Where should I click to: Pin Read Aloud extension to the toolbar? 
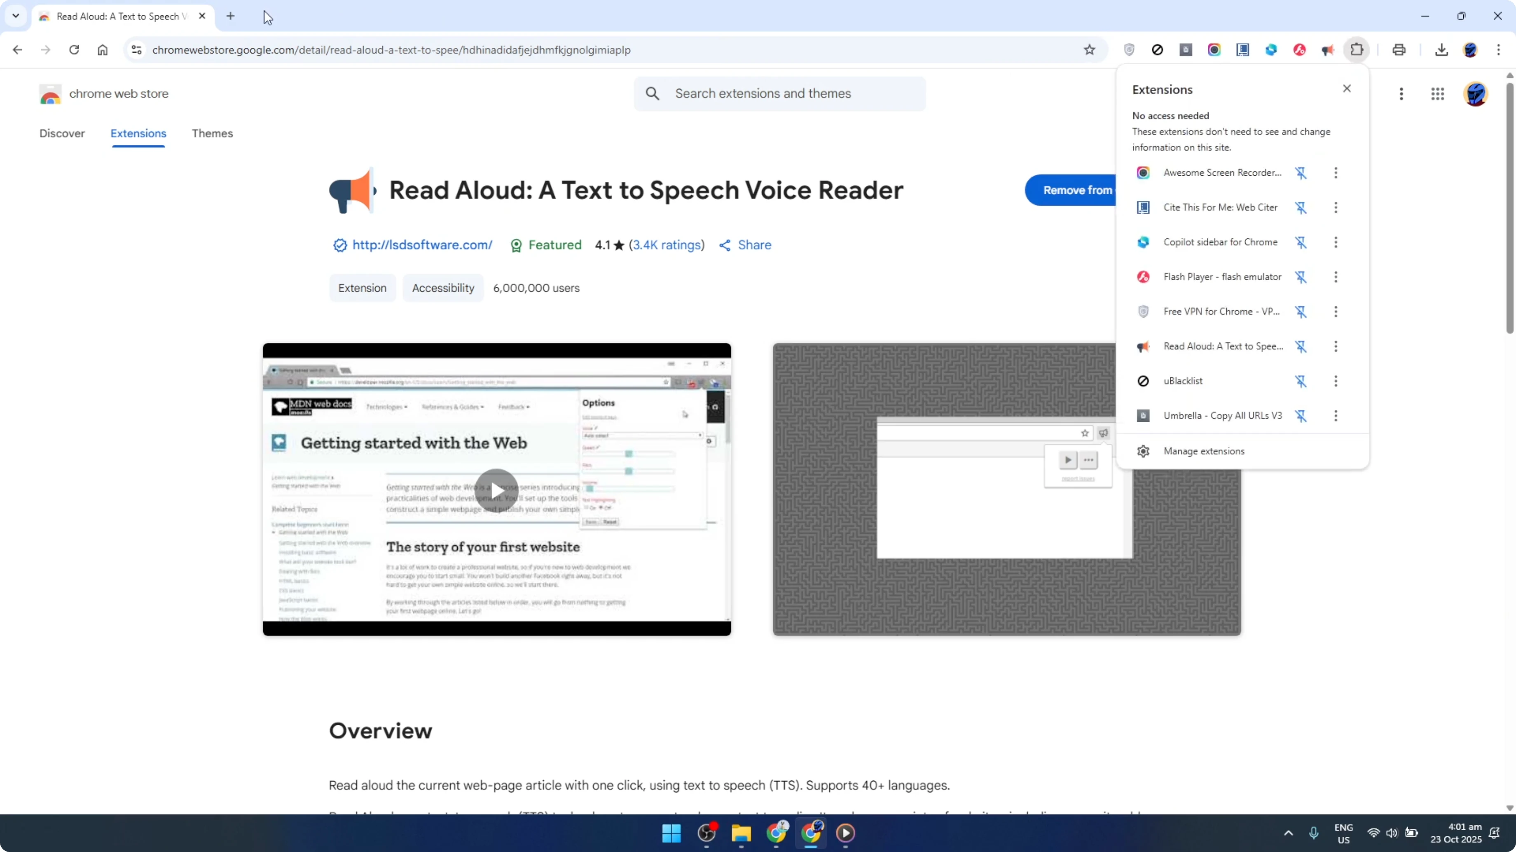pyautogui.click(x=1301, y=347)
